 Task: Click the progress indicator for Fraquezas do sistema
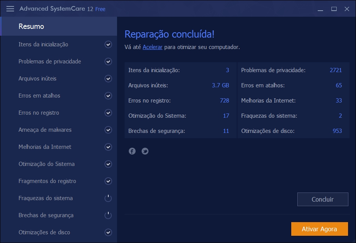click(x=108, y=198)
